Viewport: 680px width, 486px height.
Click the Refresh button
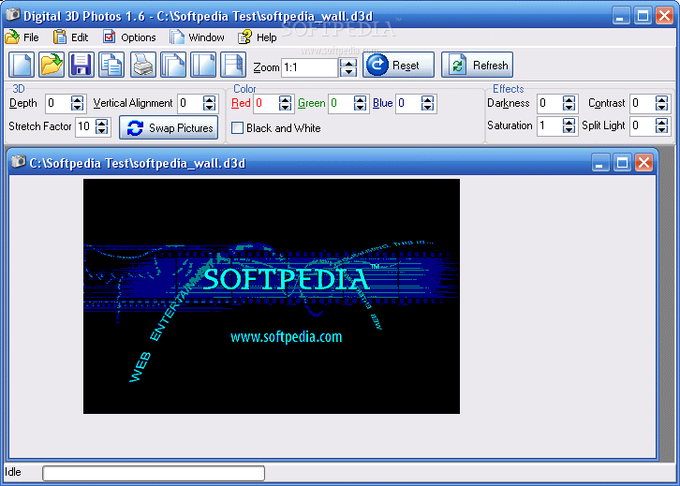click(477, 65)
